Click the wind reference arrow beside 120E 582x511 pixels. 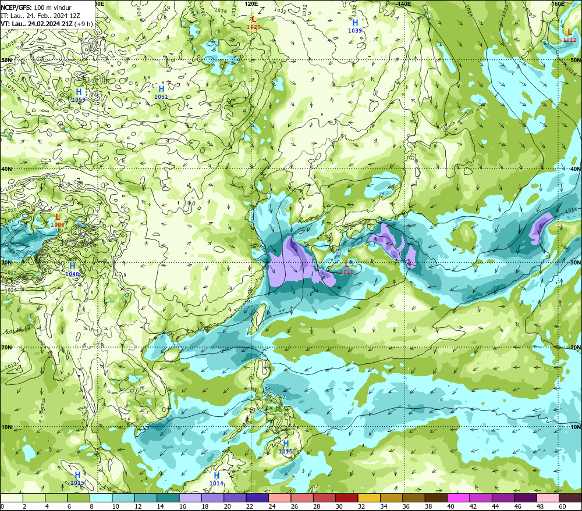262,10
